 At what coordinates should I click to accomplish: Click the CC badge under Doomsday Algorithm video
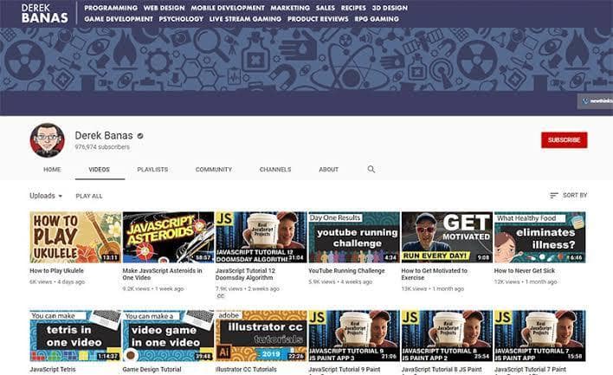(221, 296)
